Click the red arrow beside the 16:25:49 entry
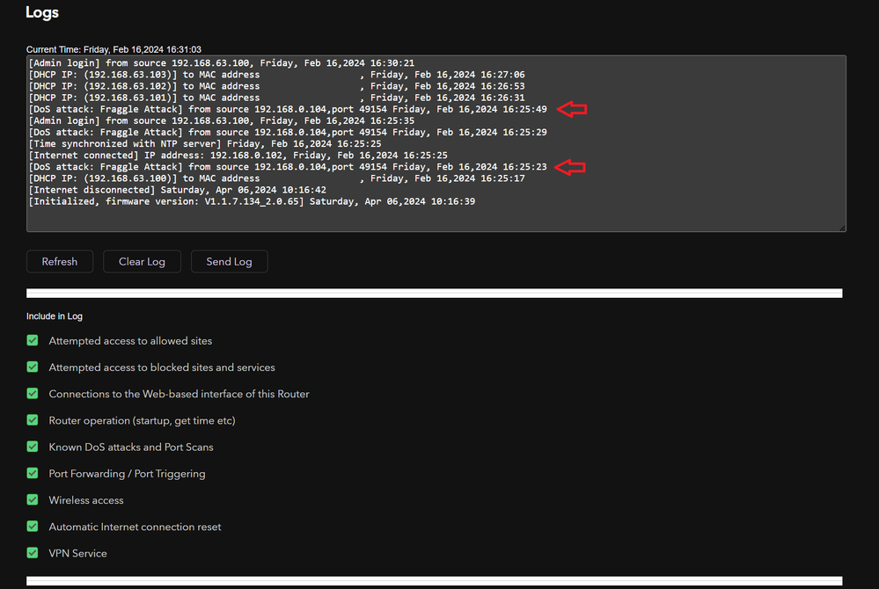The image size is (879, 589). point(573,109)
